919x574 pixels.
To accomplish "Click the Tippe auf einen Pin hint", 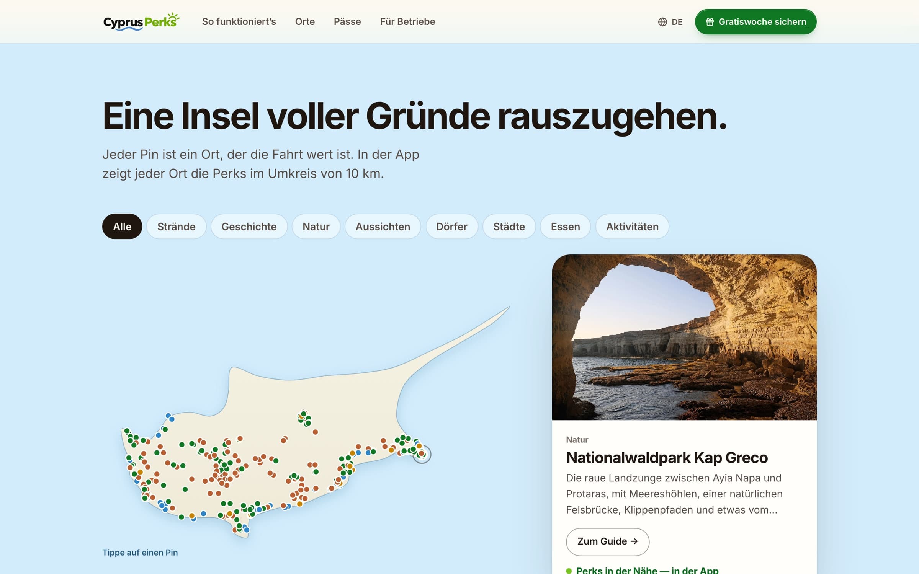I will (140, 553).
